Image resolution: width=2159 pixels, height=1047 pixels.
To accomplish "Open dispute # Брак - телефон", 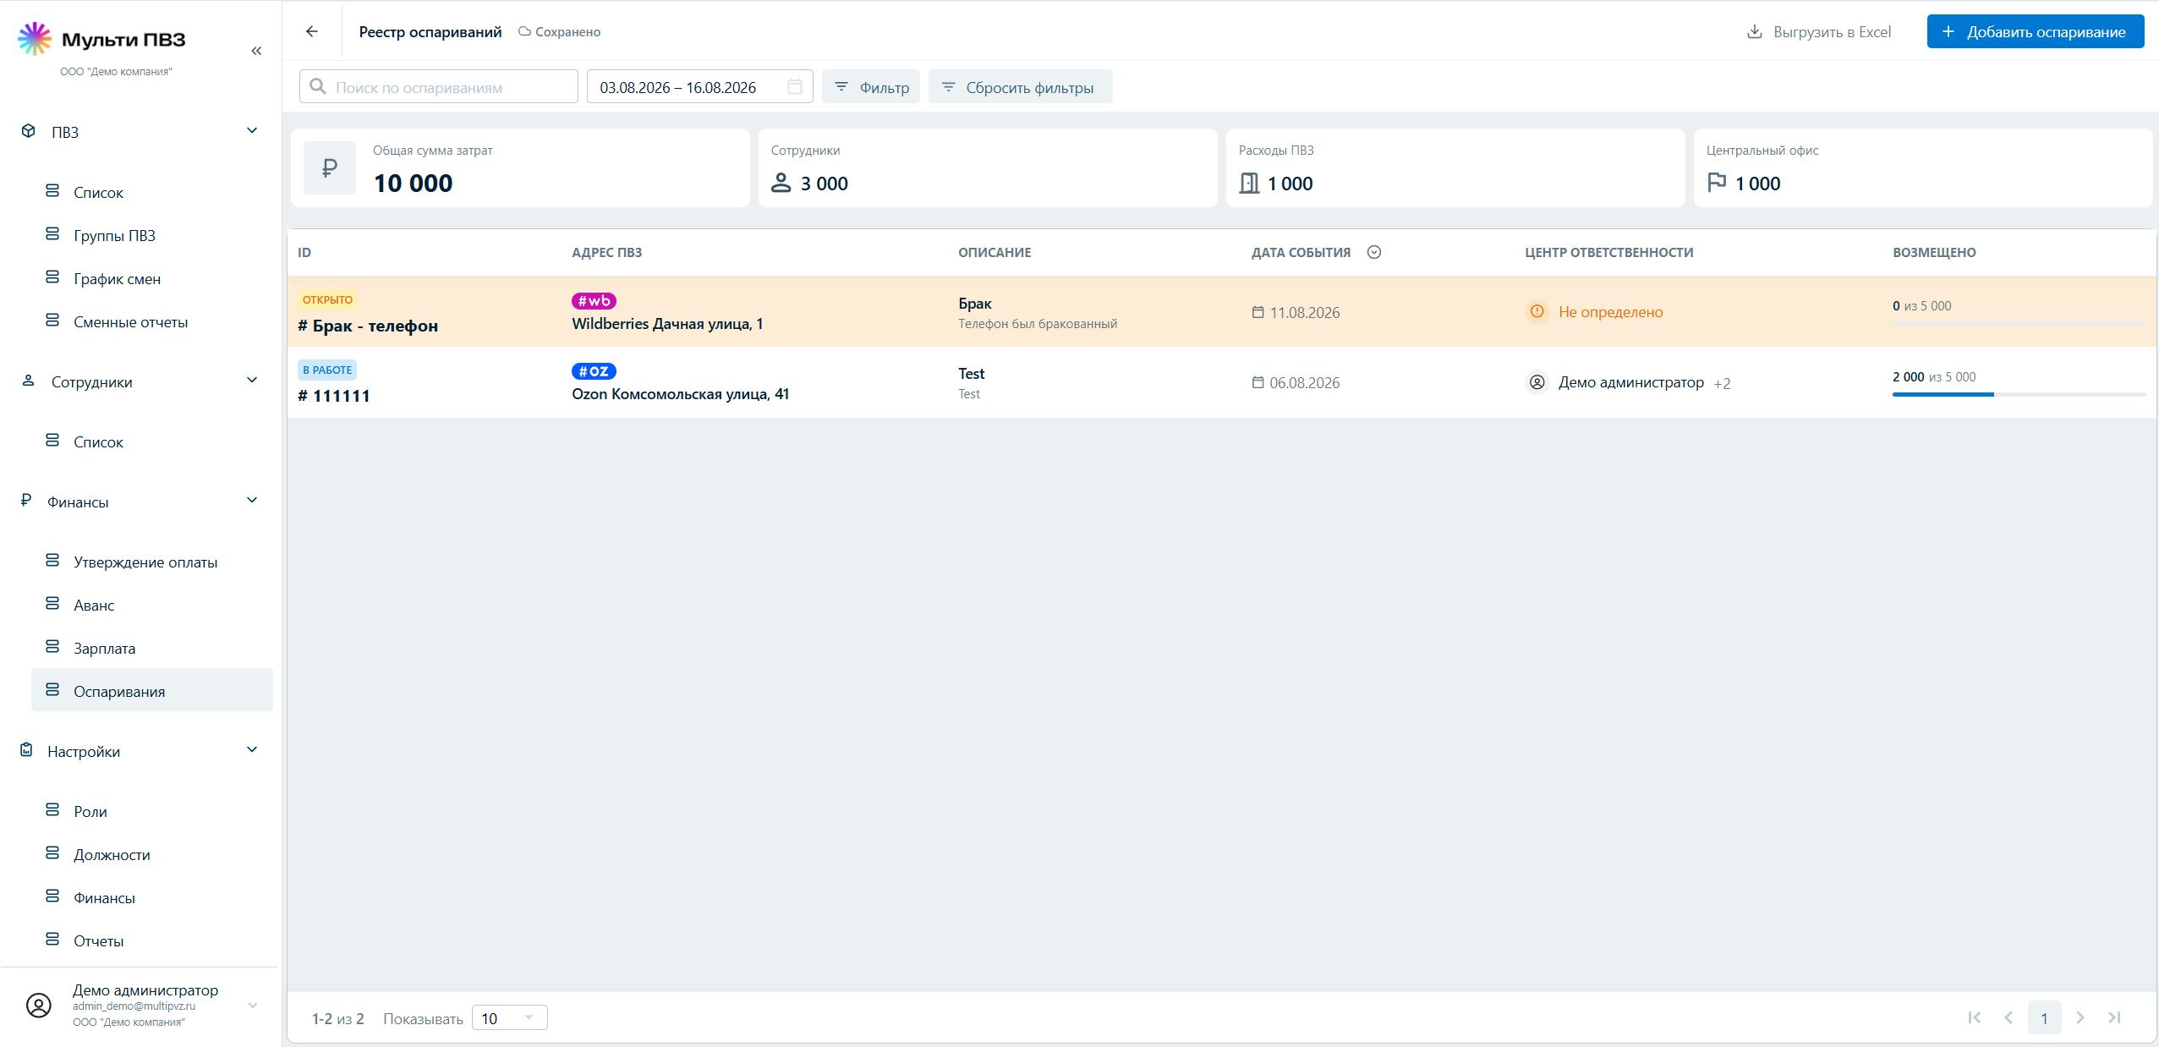I will tap(368, 326).
